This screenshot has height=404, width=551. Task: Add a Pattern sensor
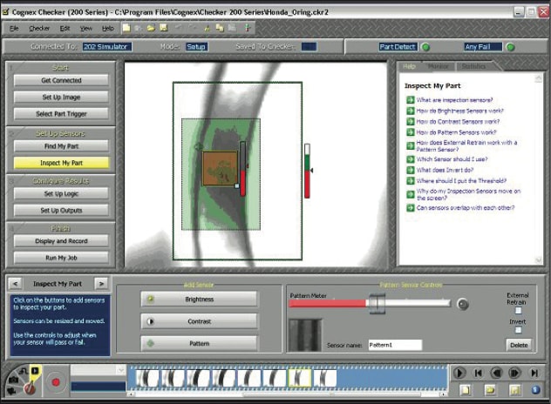199,343
